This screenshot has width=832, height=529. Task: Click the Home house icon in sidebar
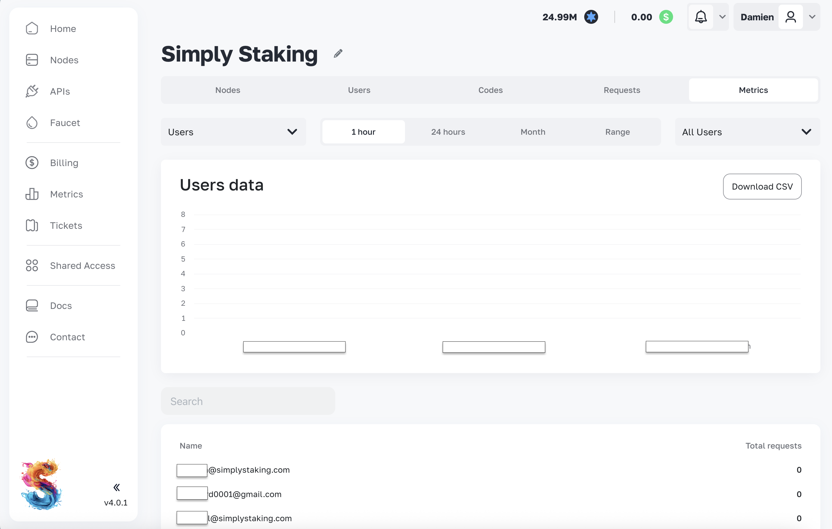(x=32, y=28)
